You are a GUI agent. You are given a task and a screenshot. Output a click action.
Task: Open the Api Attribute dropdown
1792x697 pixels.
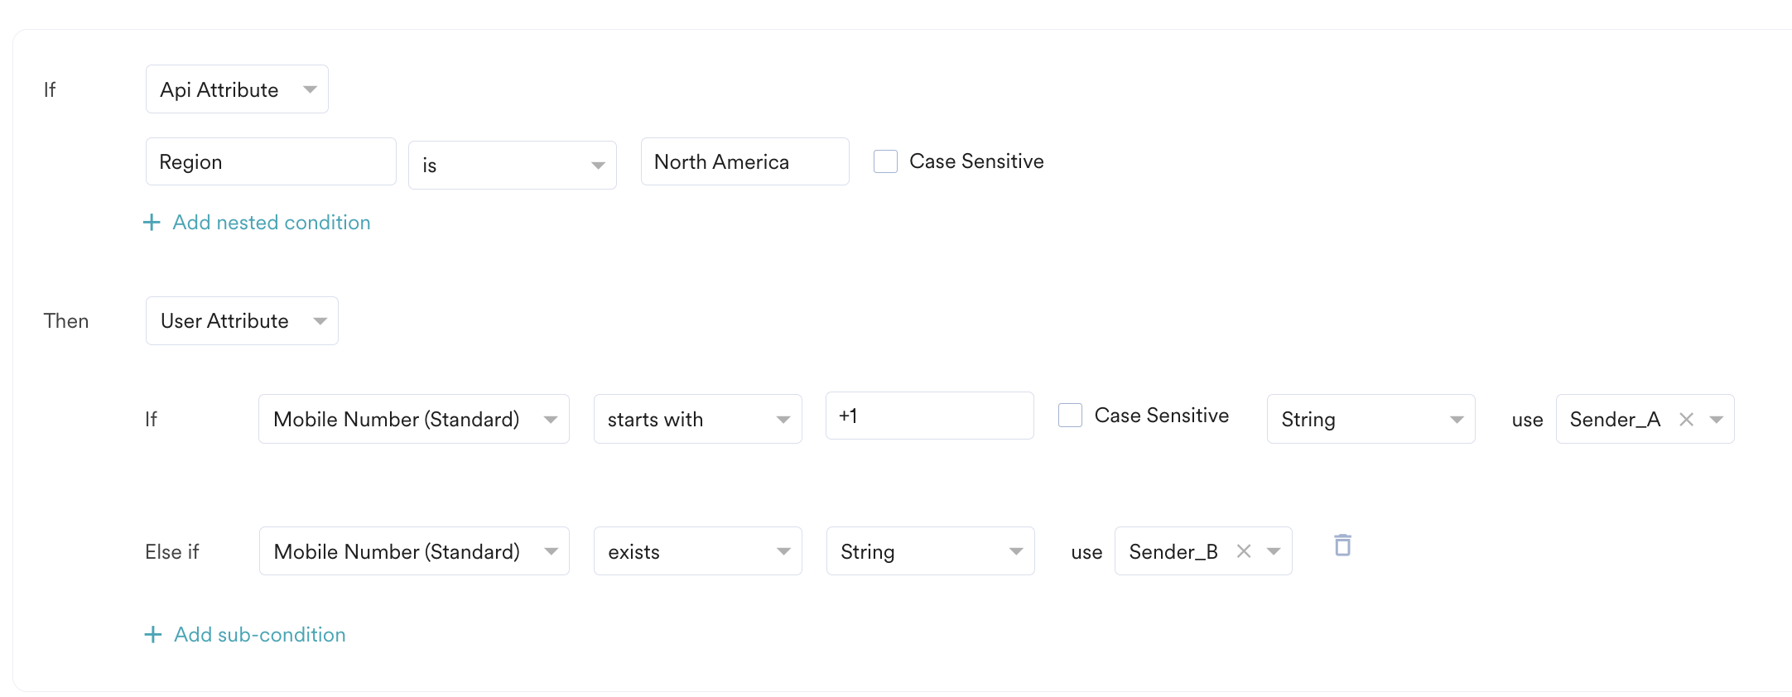coord(237,89)
